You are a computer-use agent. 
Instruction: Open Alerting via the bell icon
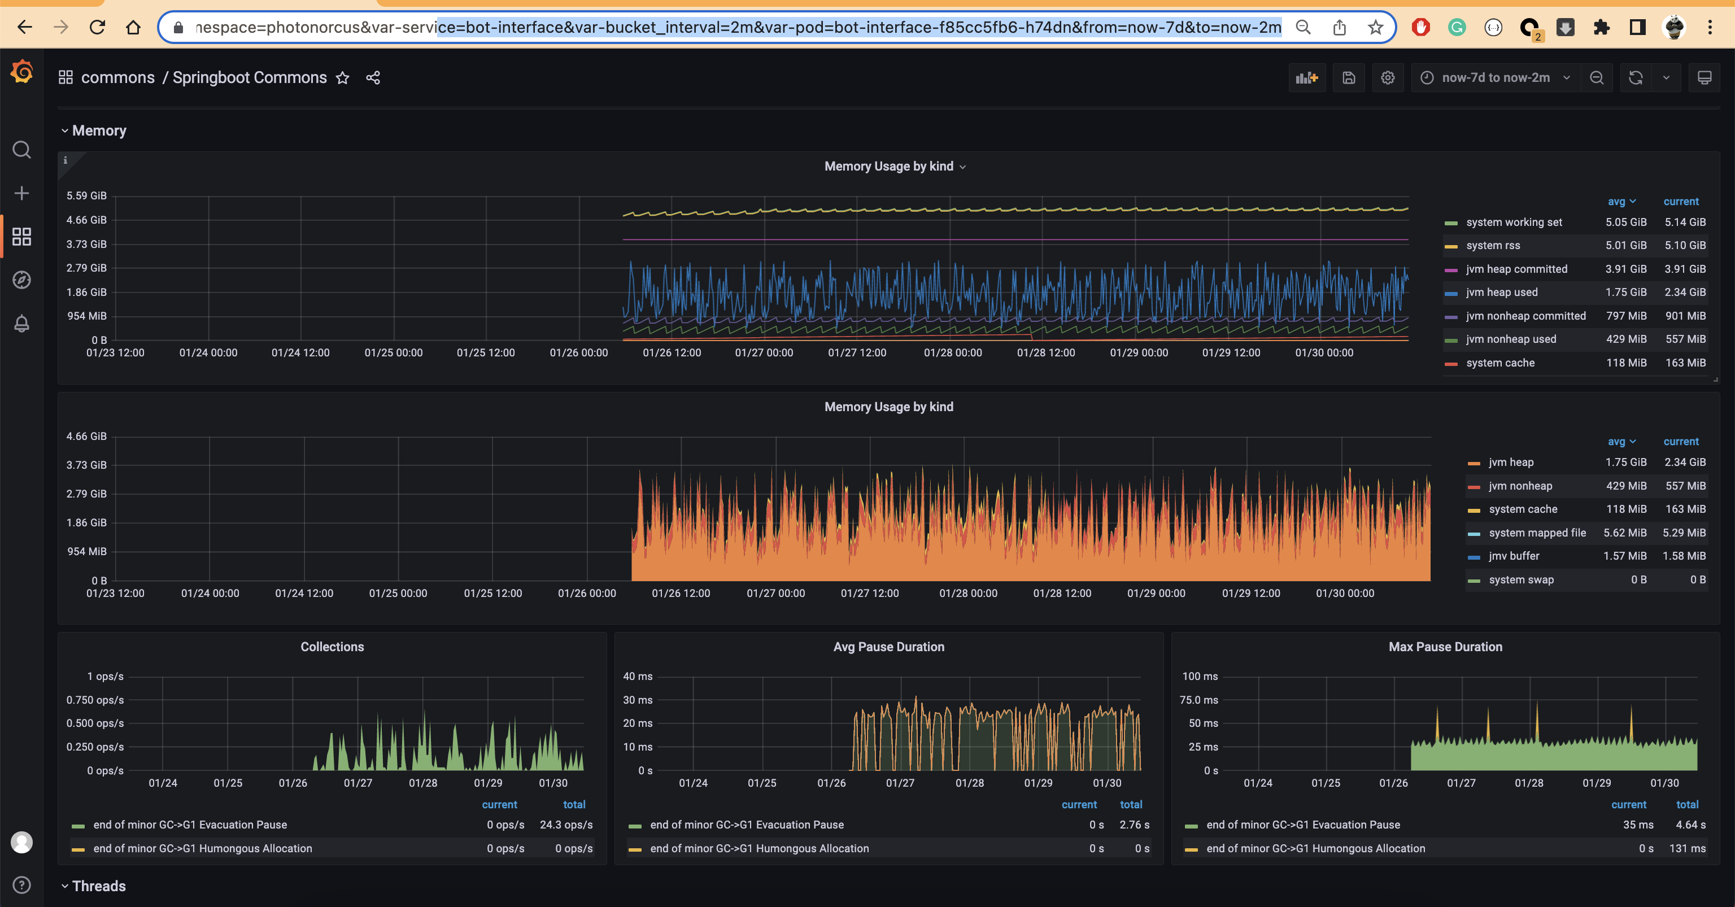(21, 324)
